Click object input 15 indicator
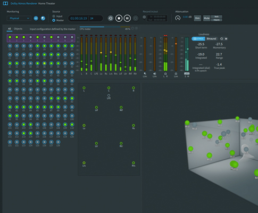This screenshot has width=258, height=213. [x=37, y=46]
